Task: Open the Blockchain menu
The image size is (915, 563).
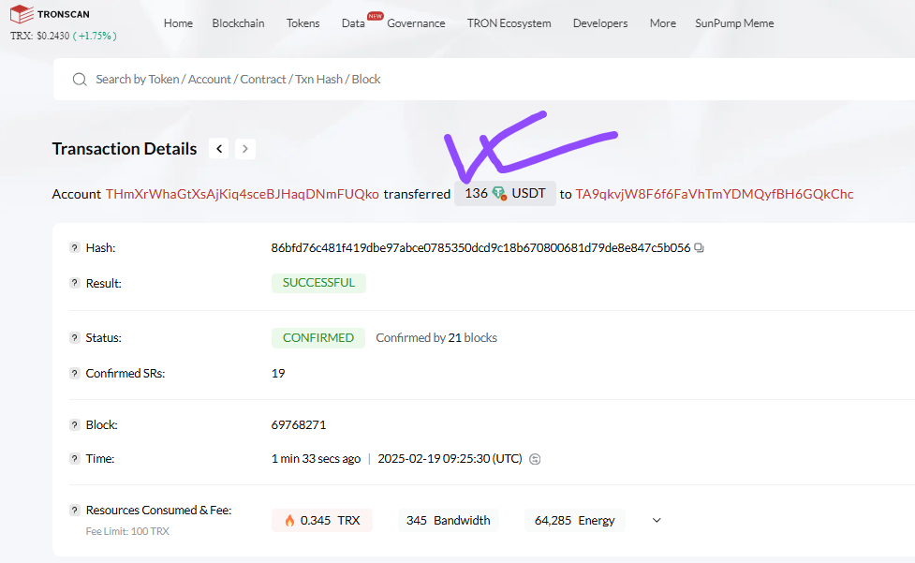Action: (238, 23)
